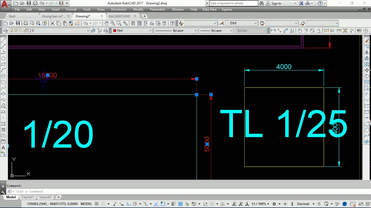This screenshot has height=208, width=371.
Task: Click the Workspace Switching gear icon
Action: click(274, 204)
